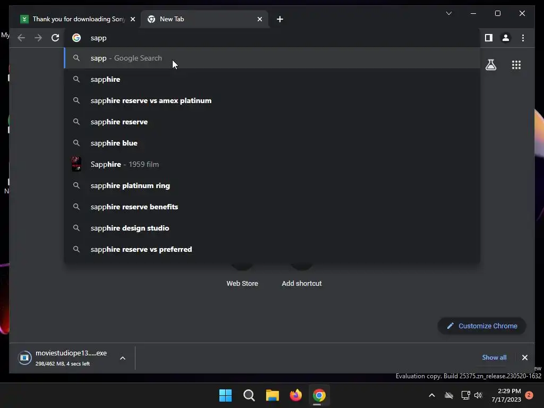This screenshot has height=408, width=544.
Task: Pick the 'sapphire reserve' suggestion
Action: click(272, 122)
